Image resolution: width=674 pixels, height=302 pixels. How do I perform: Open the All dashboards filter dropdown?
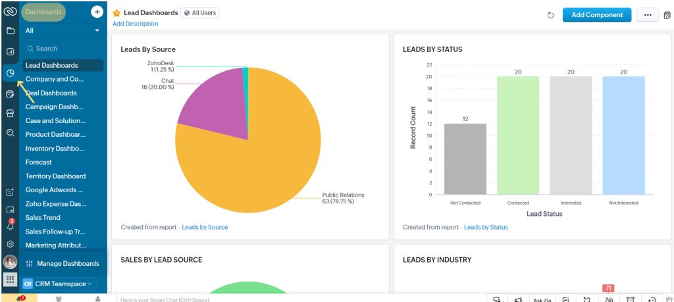pyautogui.click(x=63, y=30)
